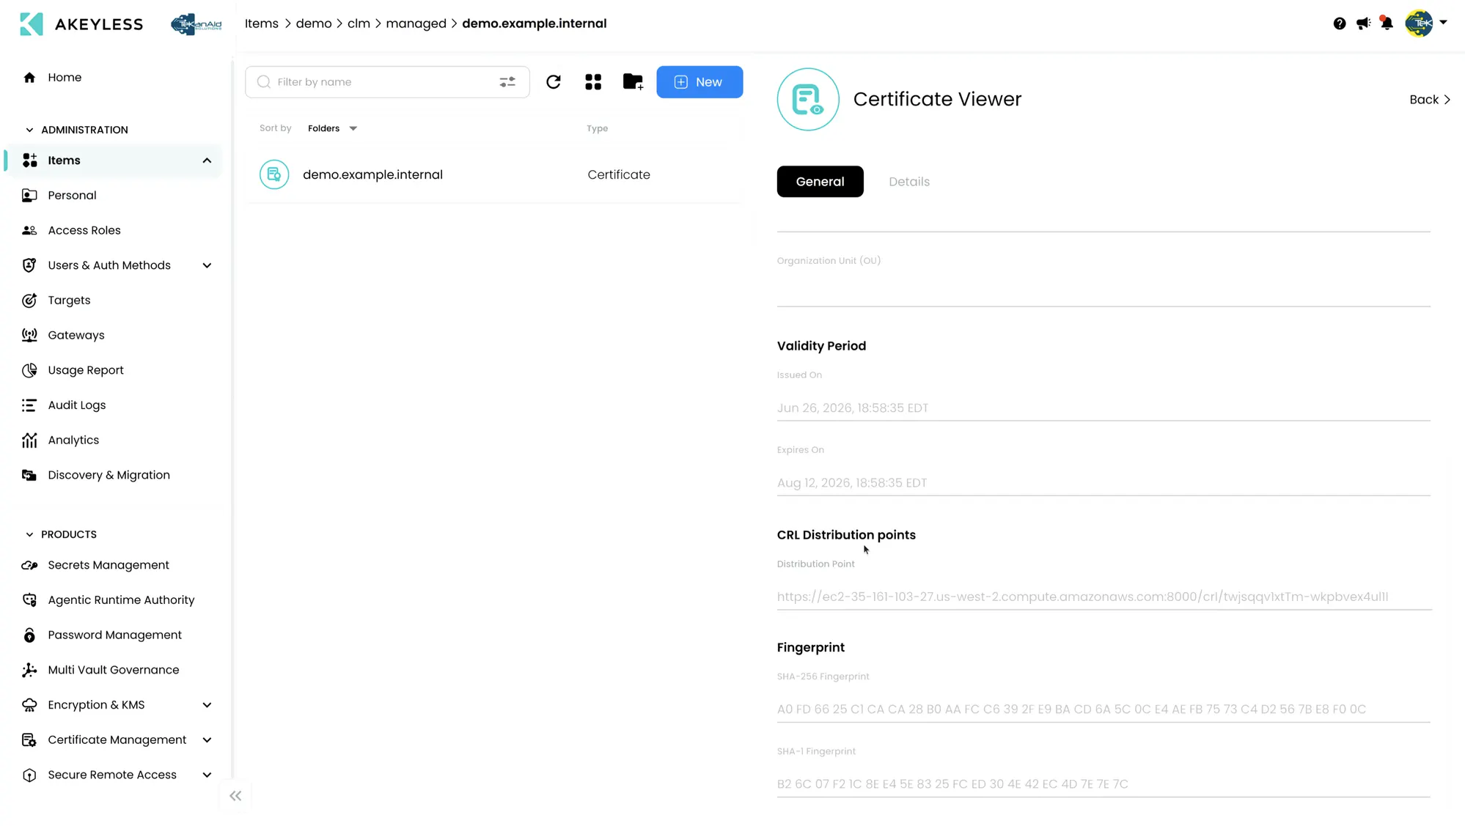
Task: Click the Multi Vault Governance icon
Action: click(29, 670)
